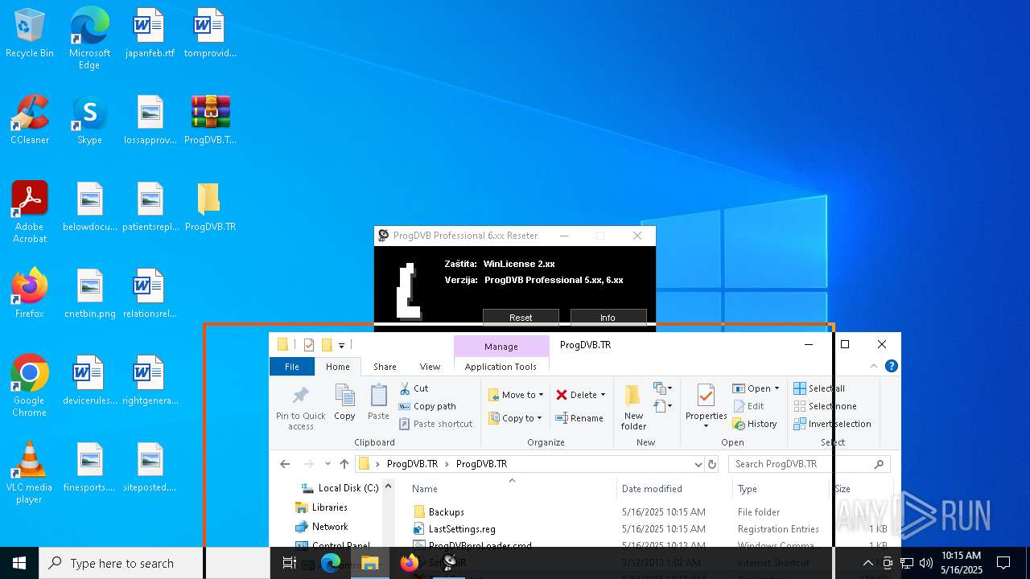Click Select all in ribbon
This screenshot has width=1030, height=579.
point(819,388)
